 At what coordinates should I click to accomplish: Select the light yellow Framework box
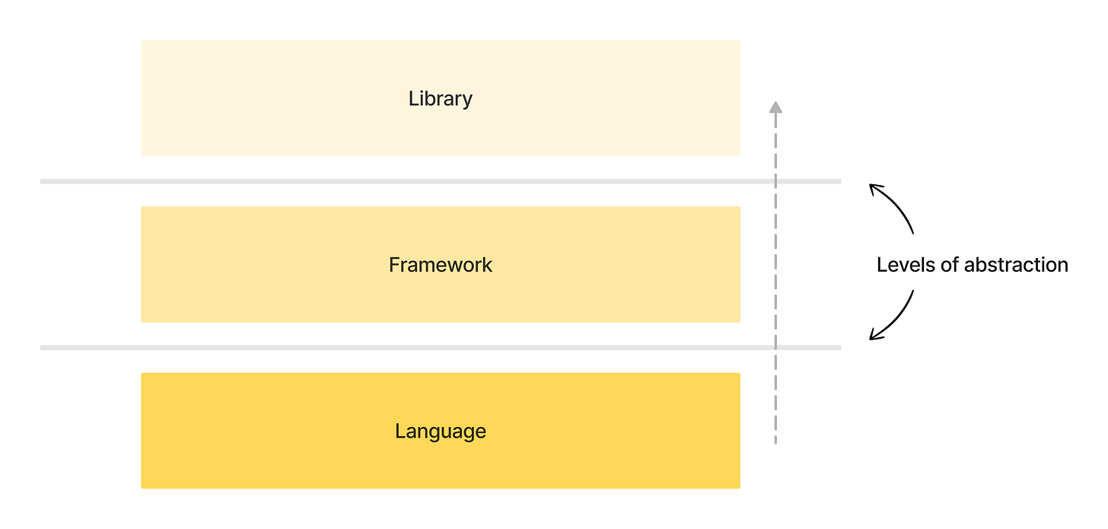[304, 264]
